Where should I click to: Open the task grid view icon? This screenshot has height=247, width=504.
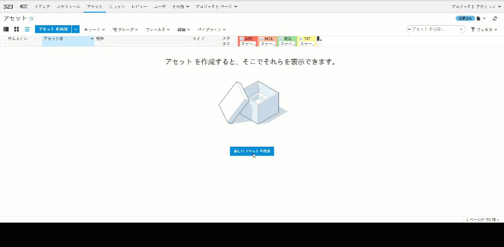click(6, 29)
